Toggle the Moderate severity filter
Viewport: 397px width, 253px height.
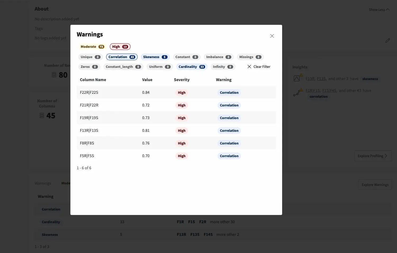click(x=92, y=47)
